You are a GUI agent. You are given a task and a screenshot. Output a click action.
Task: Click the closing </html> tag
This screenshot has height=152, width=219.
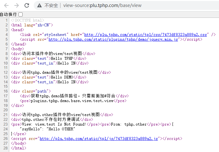coord(18,148)
